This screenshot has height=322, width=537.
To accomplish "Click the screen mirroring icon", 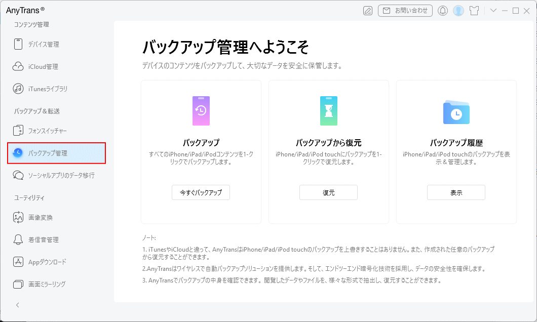I will tap(18, 284).
